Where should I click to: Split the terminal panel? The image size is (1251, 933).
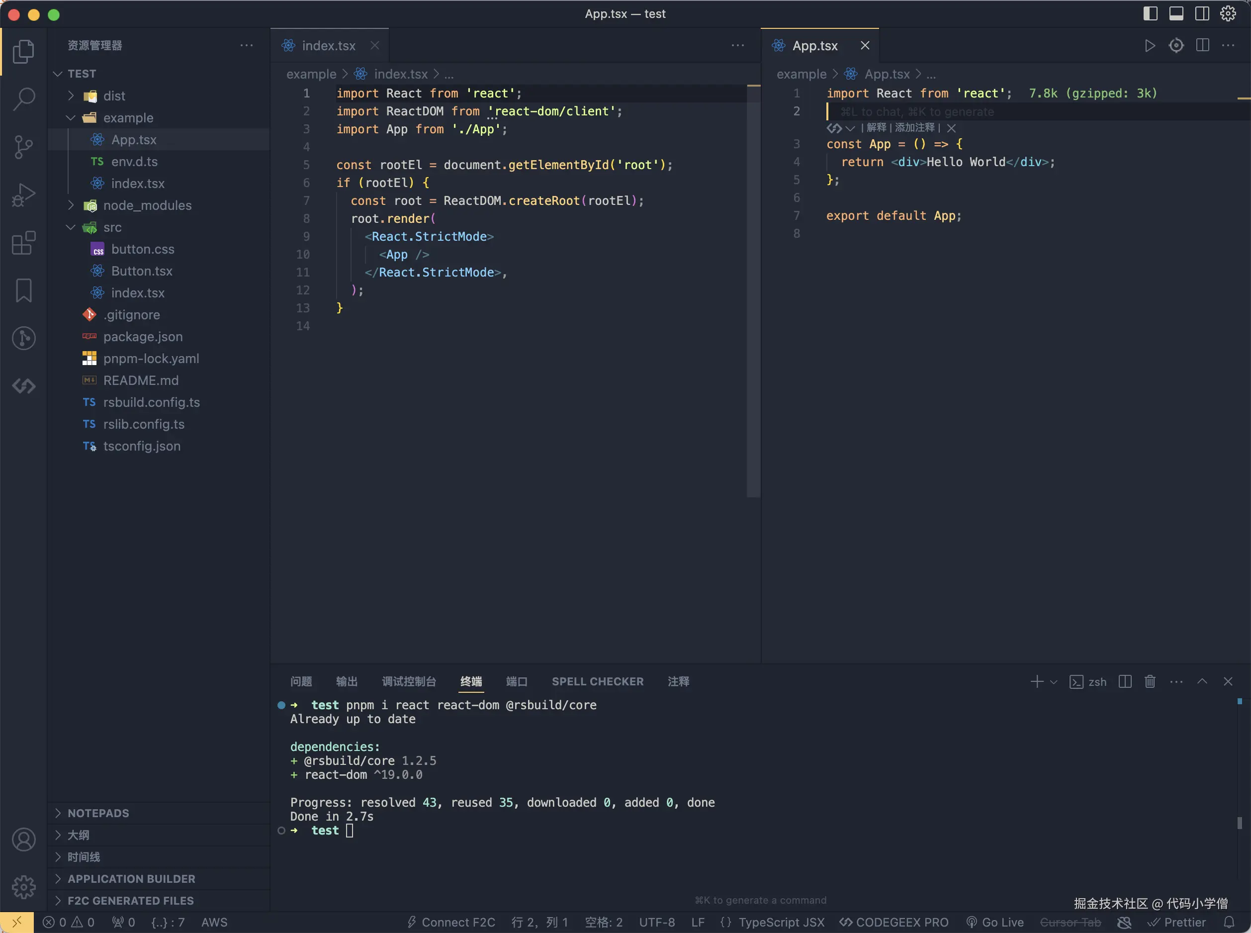(x=1125, y=682)
